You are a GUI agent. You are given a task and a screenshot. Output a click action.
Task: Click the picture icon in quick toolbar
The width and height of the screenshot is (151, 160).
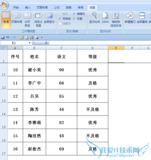tap(37, 37)
